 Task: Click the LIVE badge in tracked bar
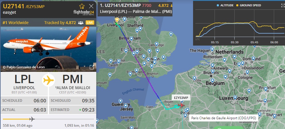coord(90,23)
